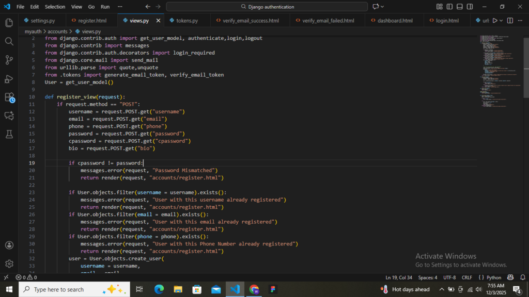
Task: Open notifications via the bell icon
Action: (523, 277)
